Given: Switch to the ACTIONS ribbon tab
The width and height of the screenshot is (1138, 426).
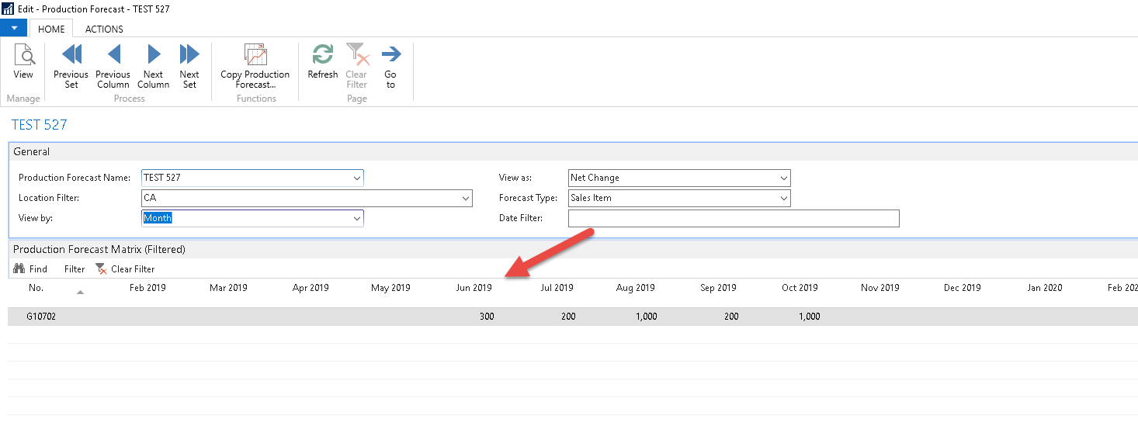Looking at the screenshot, I should pos(104,29).
